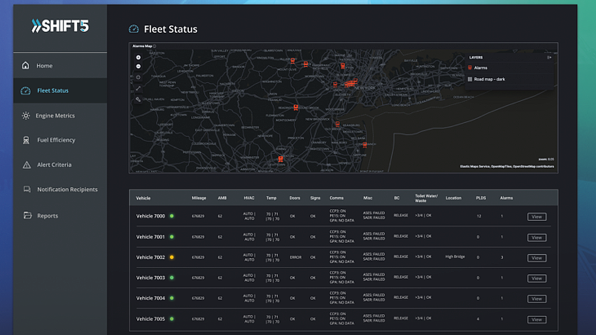The width and height of the screenshot is (596, 335).
Task: Click the Notification Recipients icon
Action: [x=26, y=190]
